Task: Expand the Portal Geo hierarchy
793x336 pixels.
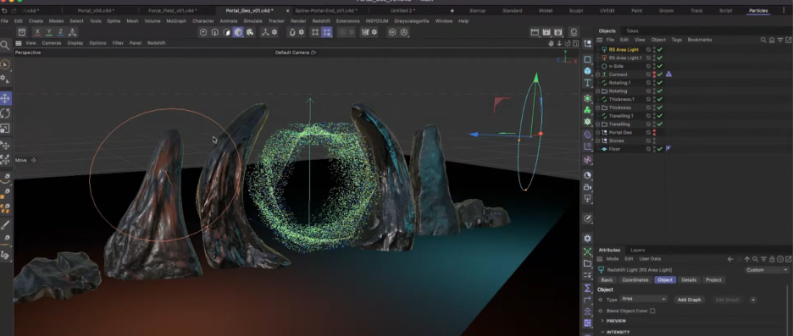Action: 598,132
